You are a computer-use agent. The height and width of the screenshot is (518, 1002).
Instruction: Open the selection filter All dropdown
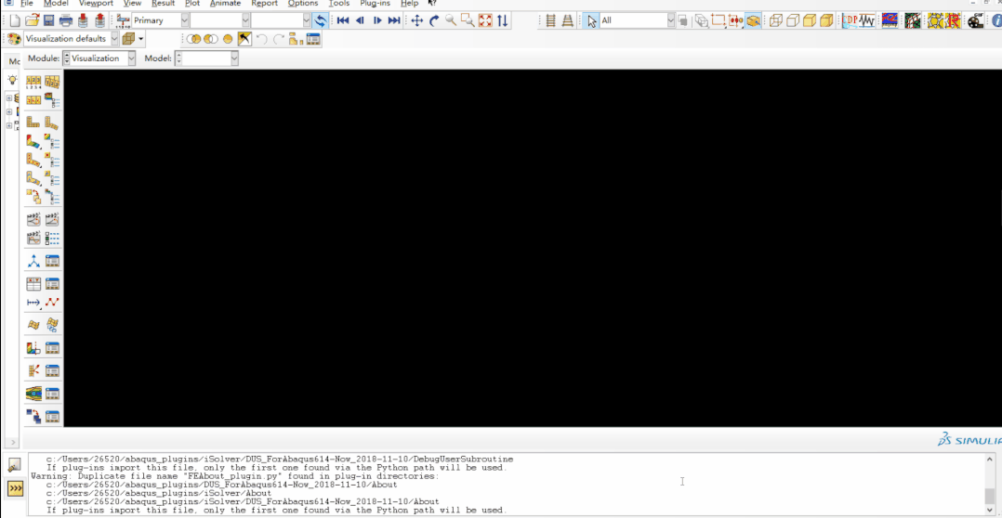coord(670,21)
